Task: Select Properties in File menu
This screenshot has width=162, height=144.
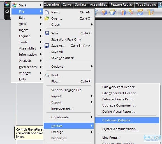Action: 69,138
